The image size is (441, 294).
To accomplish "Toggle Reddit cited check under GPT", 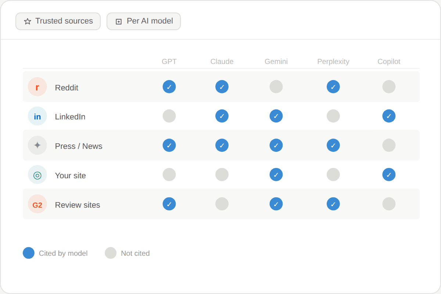I will pyautogui.click(x=169, y=87).
